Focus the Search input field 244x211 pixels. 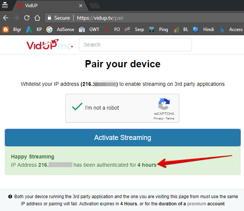[x=135, y=45]
